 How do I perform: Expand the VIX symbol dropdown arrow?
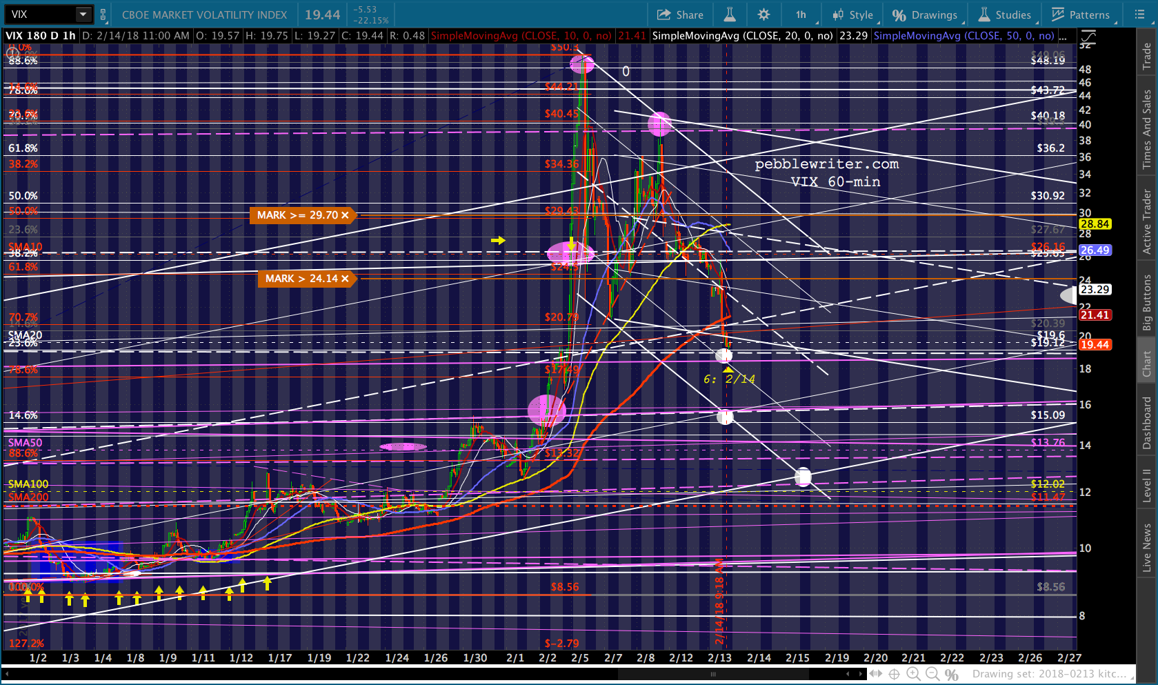pyautogui.click(x=83, y=14)
